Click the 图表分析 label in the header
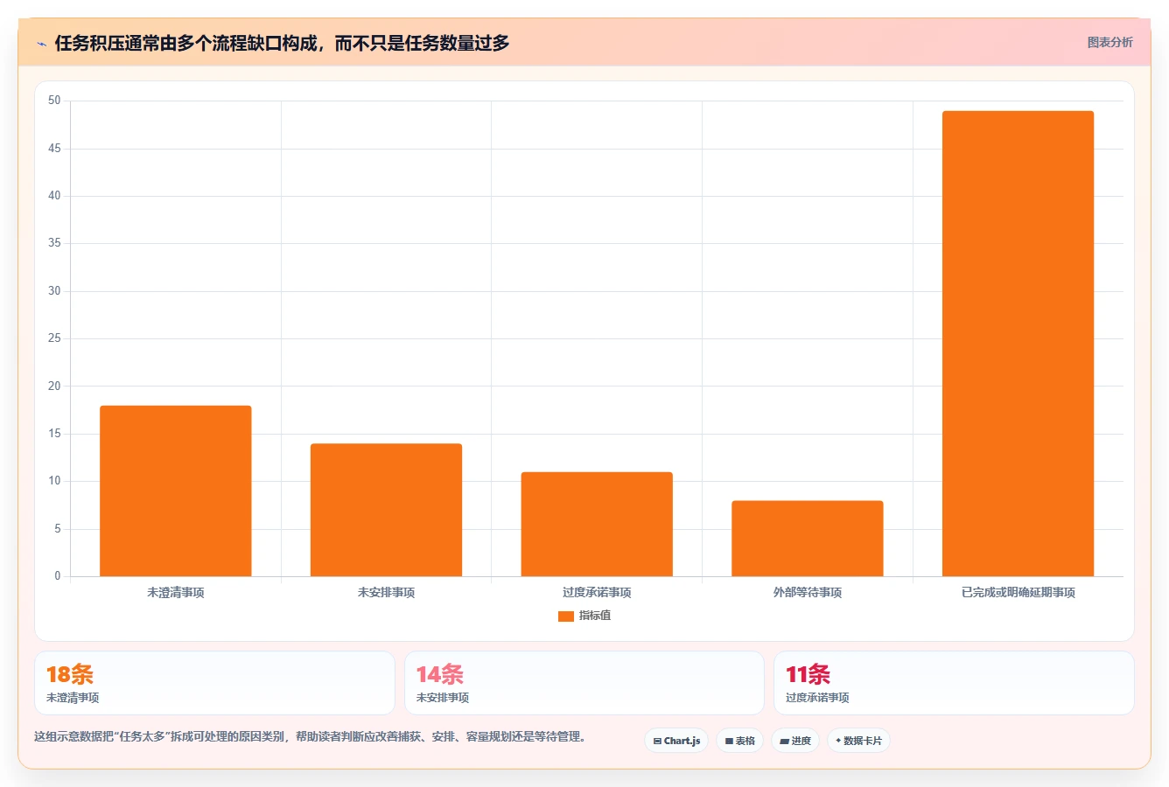 [1109, 42]
